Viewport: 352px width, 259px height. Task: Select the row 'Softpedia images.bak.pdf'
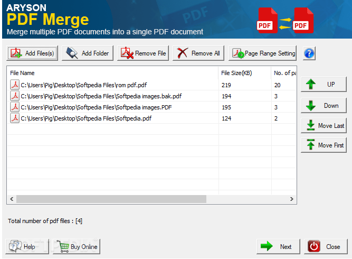coord(152,96)
